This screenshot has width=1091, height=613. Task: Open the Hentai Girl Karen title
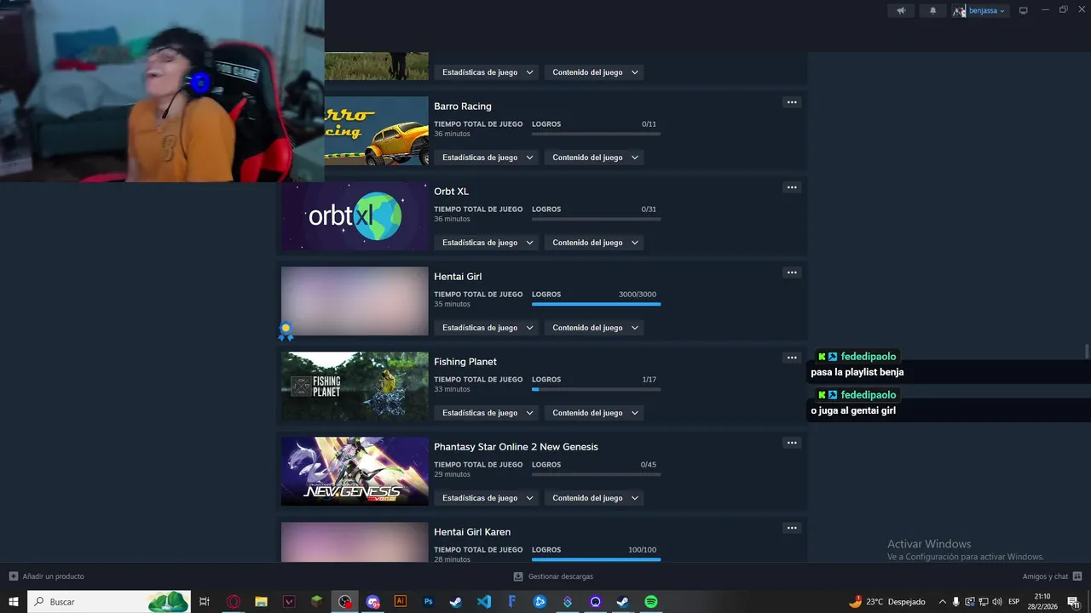click(x=472, y=532)
